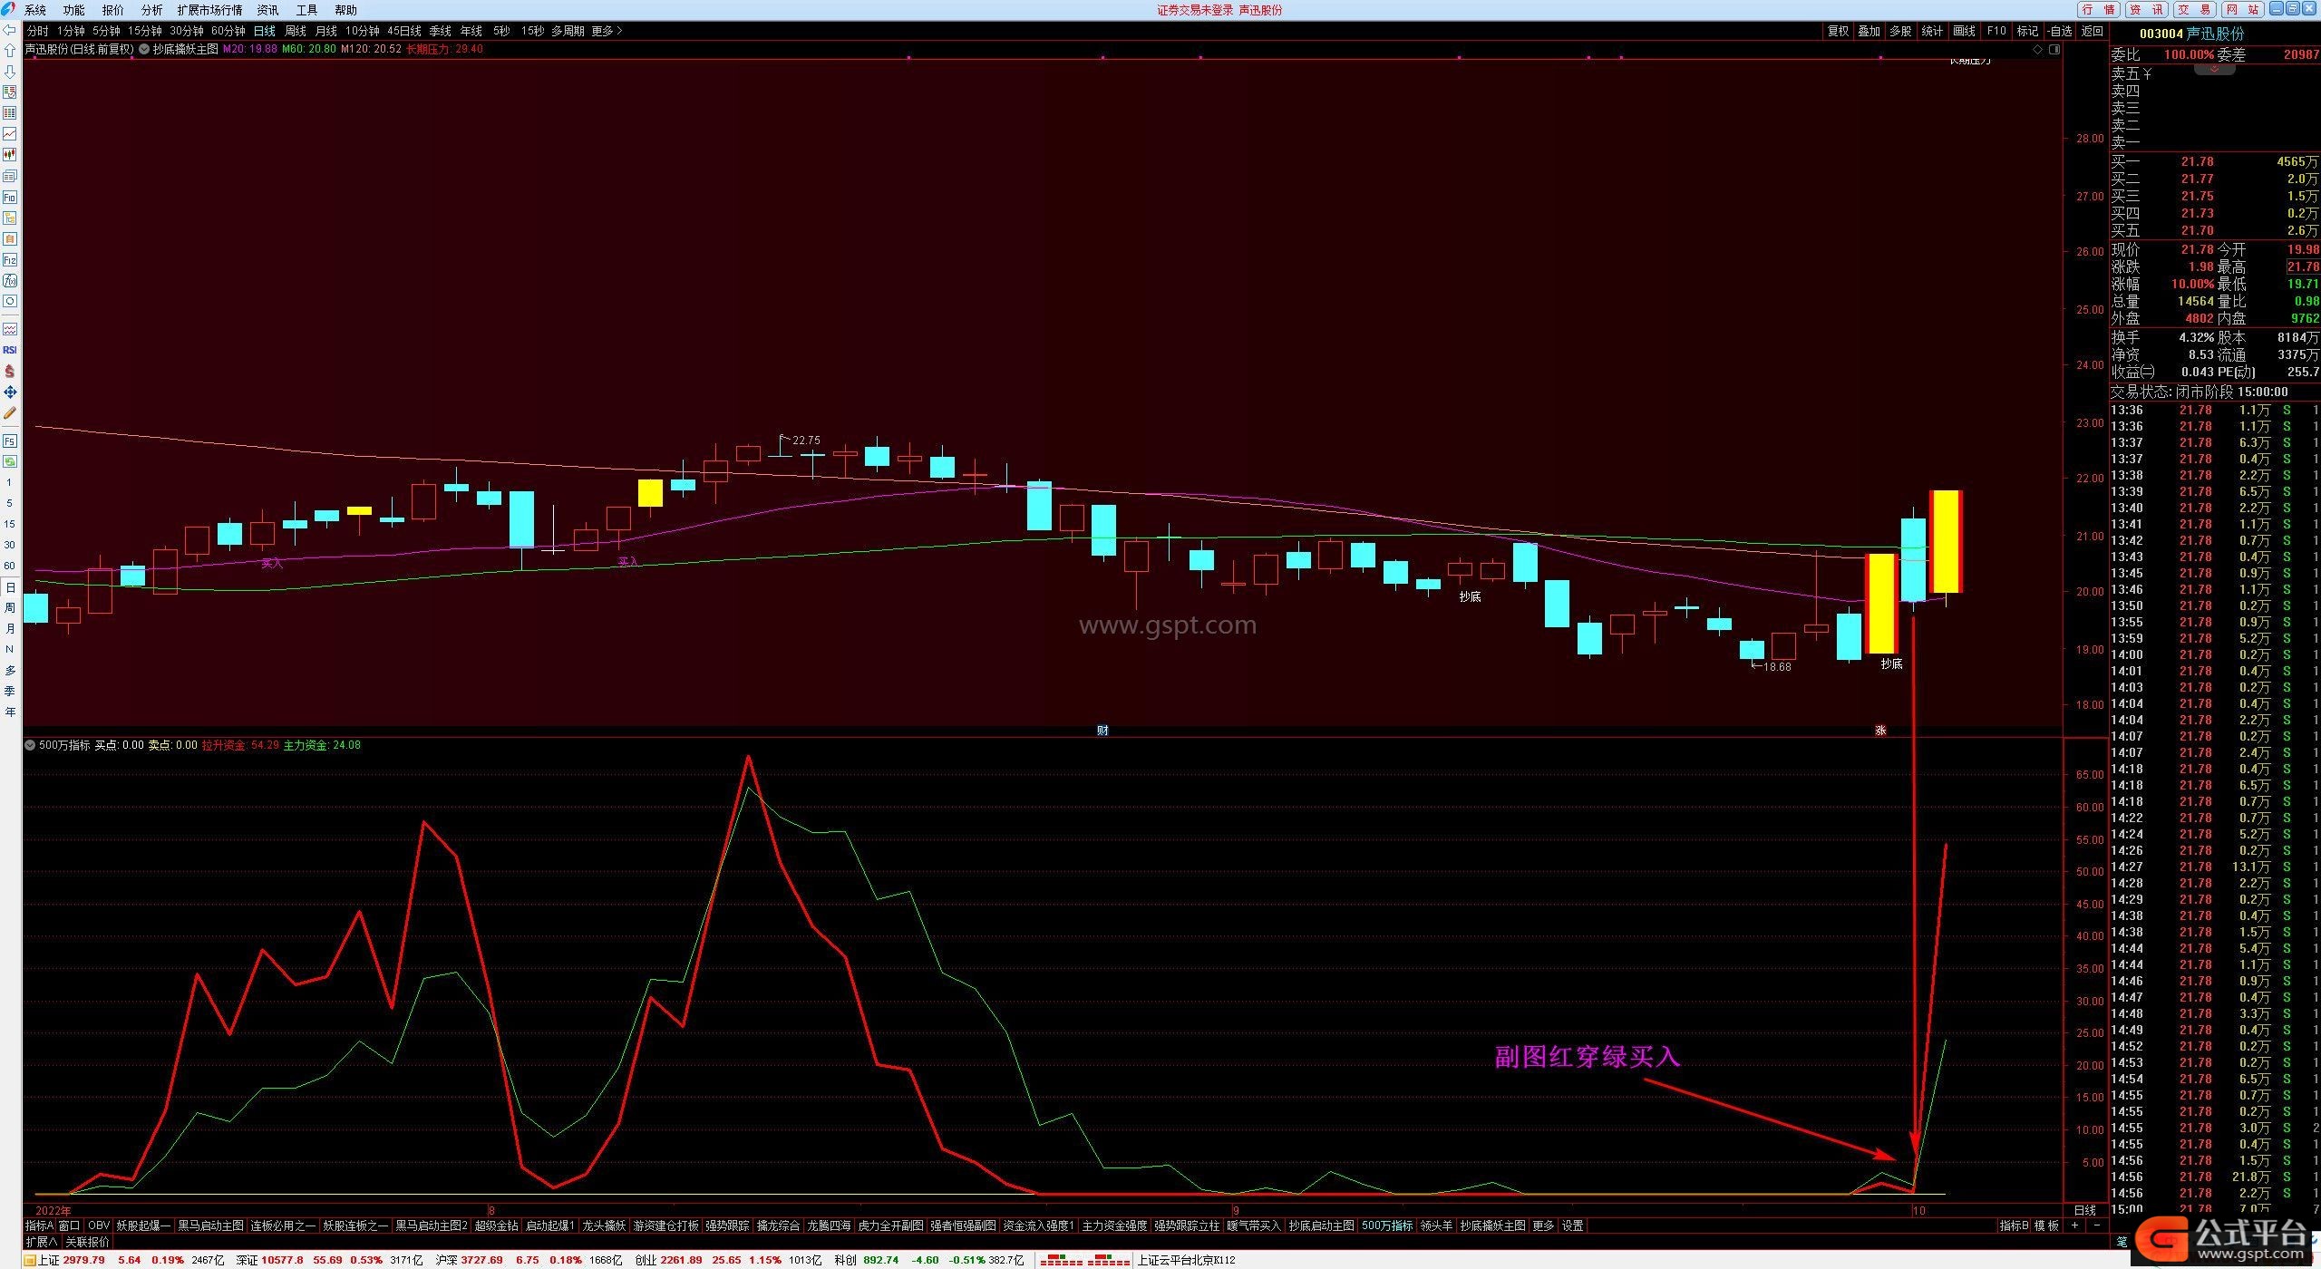2321x1269 pixels.
Task: Click the 复权 button above the chart
Action: pos(1838,31)
